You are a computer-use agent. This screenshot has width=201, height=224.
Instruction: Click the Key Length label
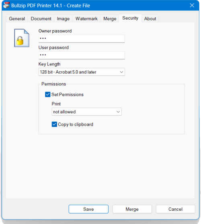point(49,64)
